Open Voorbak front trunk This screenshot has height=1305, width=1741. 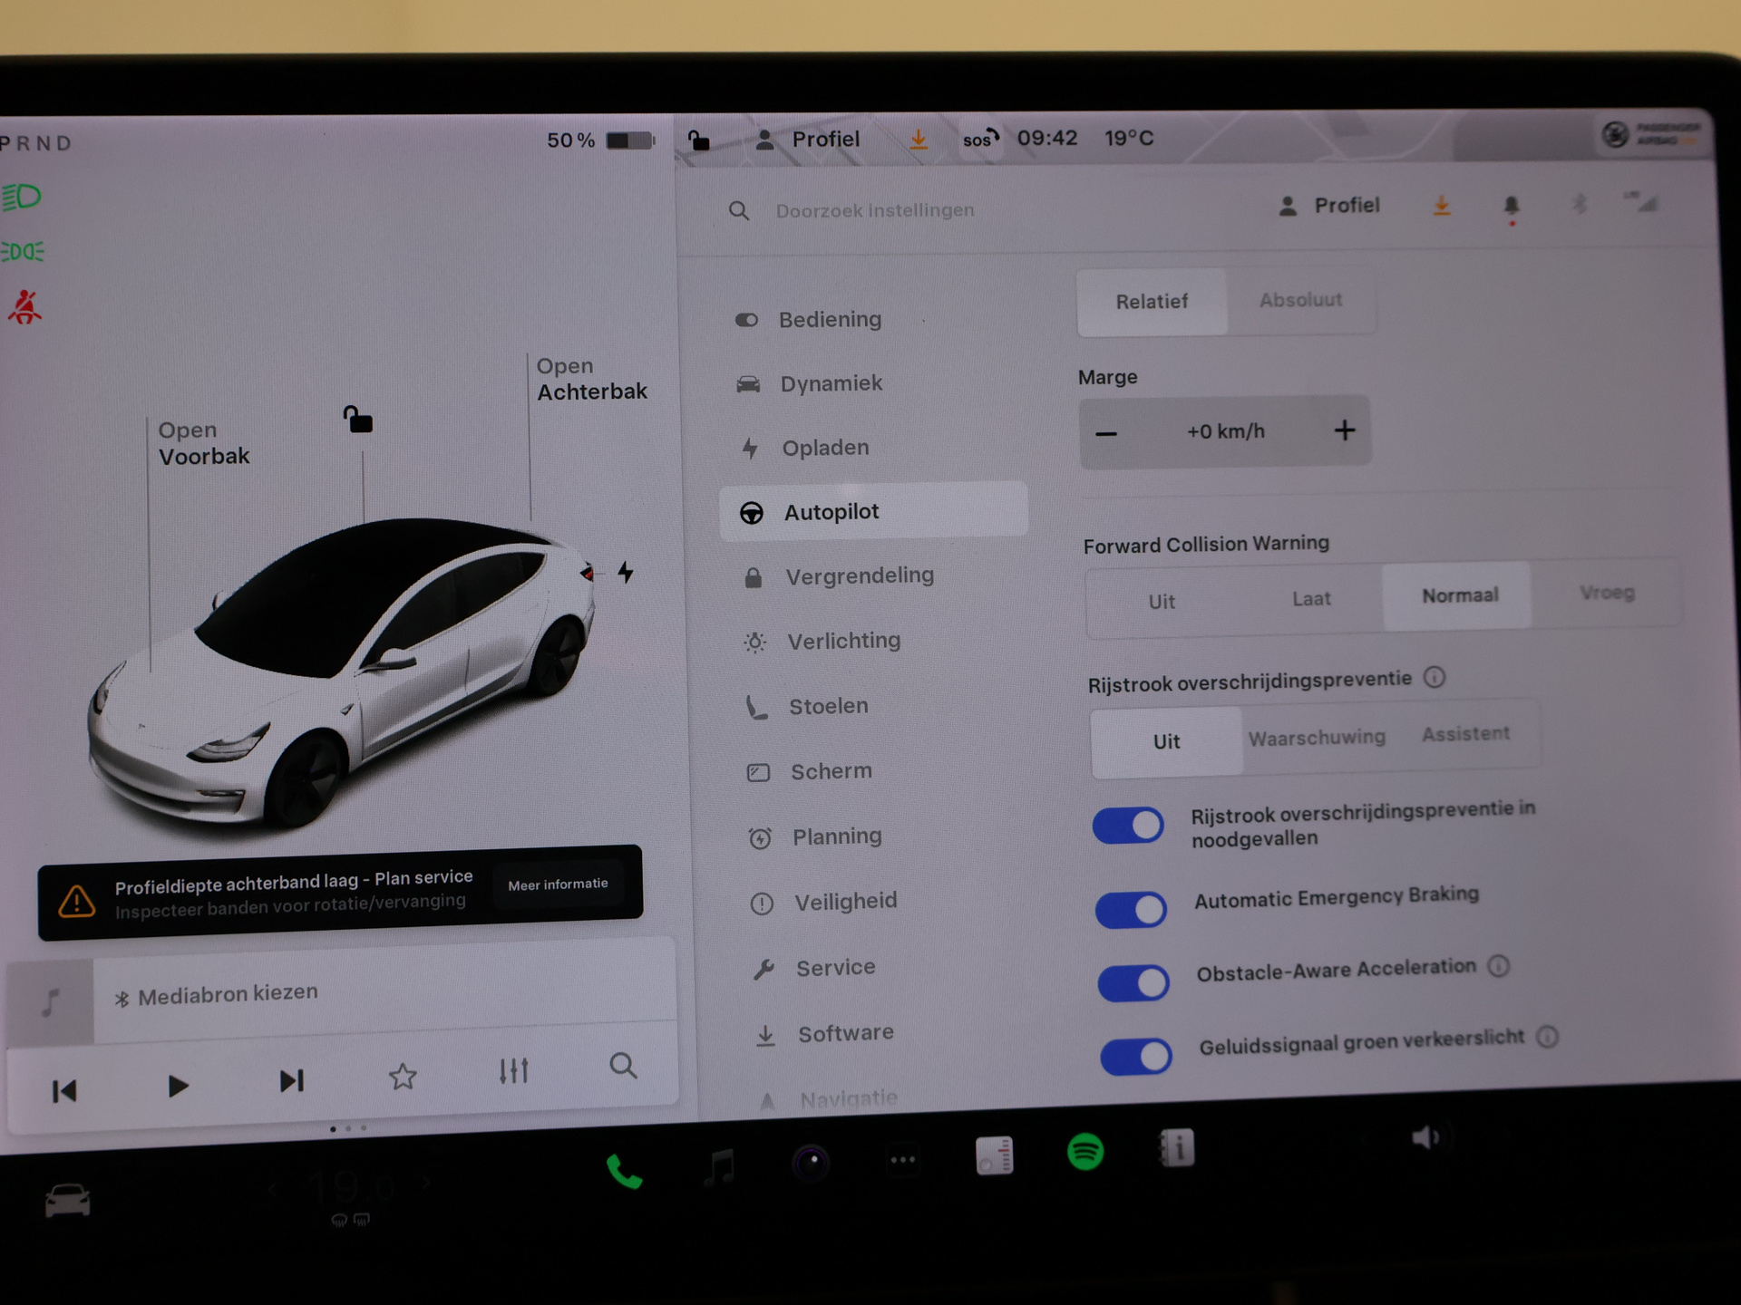point(204,443)
